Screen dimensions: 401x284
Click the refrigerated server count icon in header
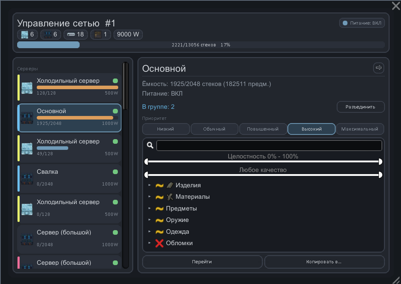point(25,35)
